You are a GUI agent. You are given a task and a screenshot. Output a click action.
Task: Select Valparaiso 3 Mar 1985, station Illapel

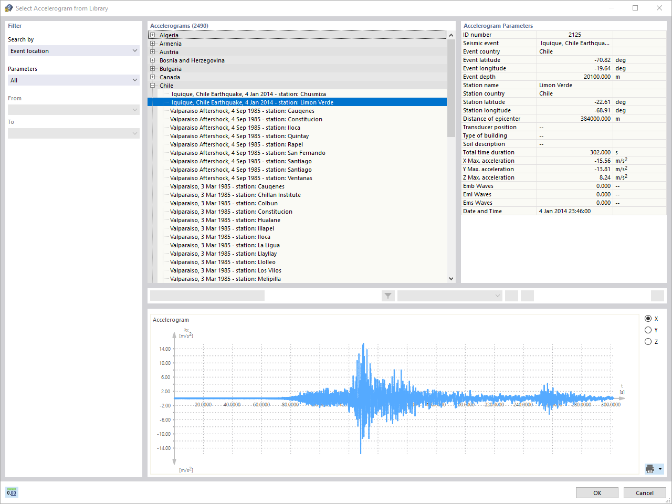pos(222,228)
